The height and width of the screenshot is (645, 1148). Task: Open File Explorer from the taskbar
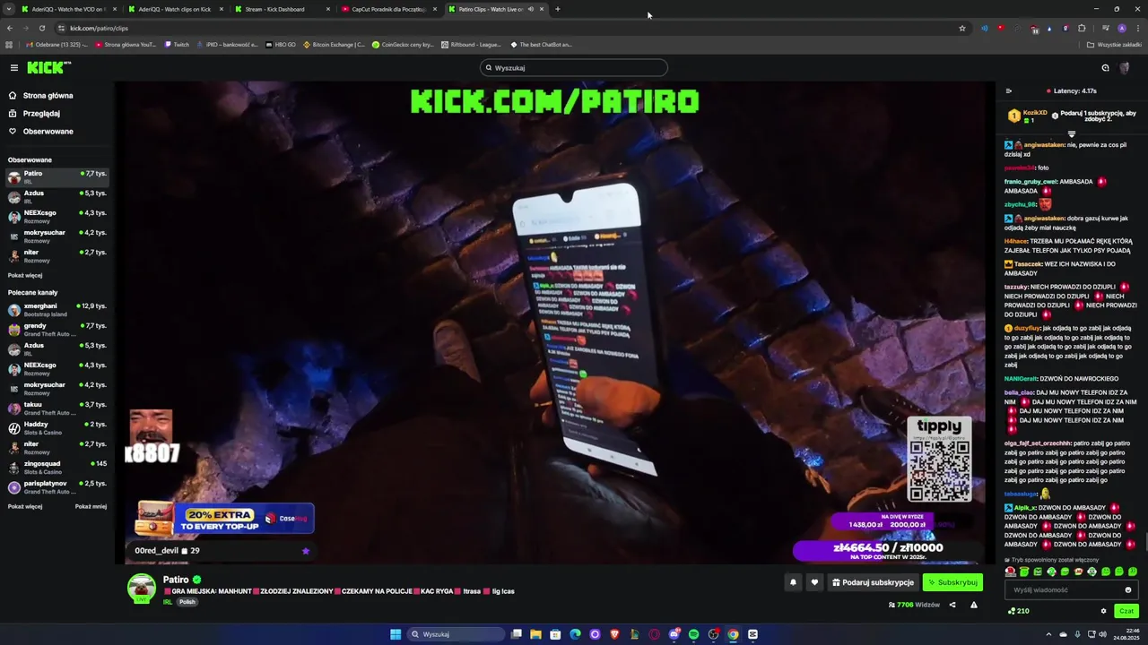pyautogui.click(x=535, y=634)
